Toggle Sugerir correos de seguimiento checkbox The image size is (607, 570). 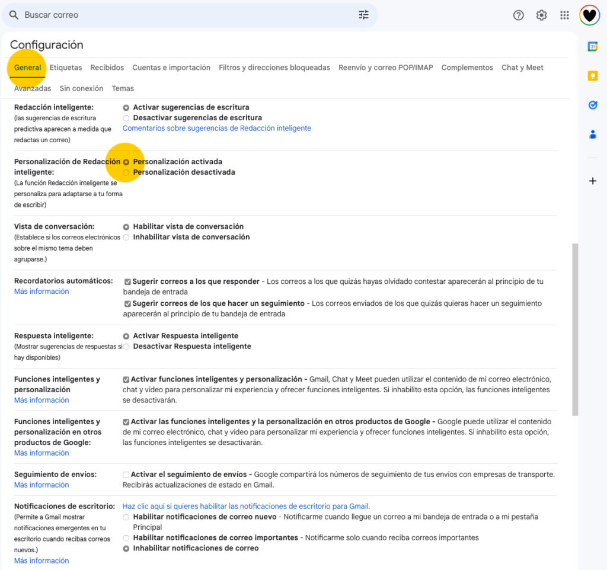[127, 304]
